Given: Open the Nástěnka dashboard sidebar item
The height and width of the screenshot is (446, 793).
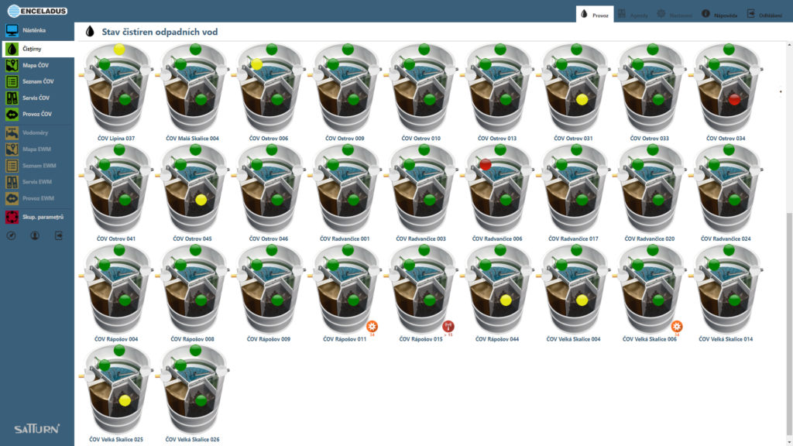Looking at the screenshot, I should pyautogui.click(x=37, y=30).
